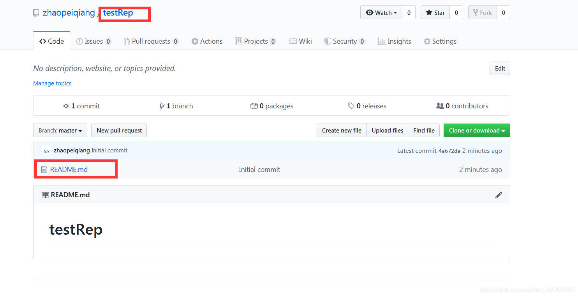Open the Issues tab
The height and width of the screenshot is (297, 578).
tap(94, 41)
